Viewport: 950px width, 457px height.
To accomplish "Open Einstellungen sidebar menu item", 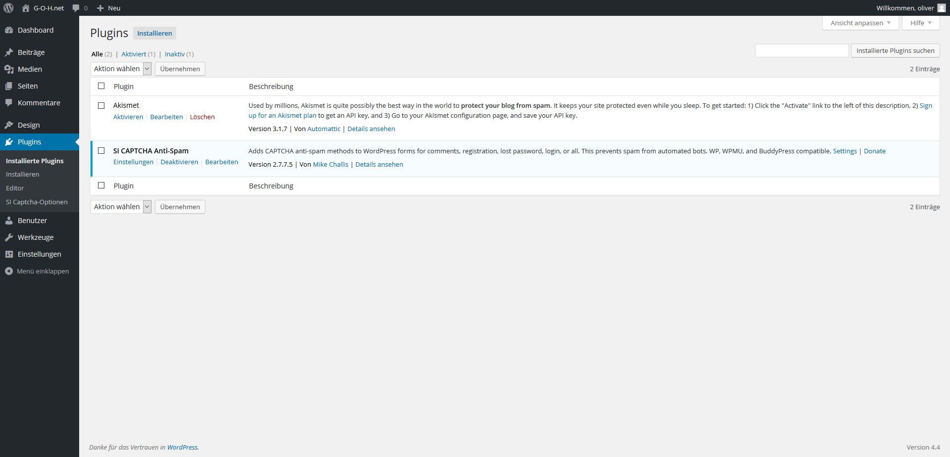I will (x=40, y=254).
